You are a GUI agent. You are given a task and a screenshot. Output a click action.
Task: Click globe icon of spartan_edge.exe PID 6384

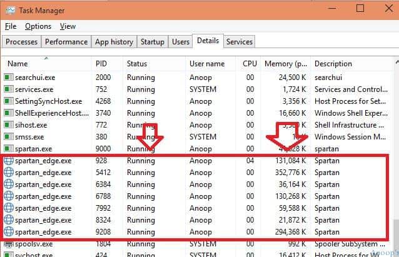tap(9, 184)
